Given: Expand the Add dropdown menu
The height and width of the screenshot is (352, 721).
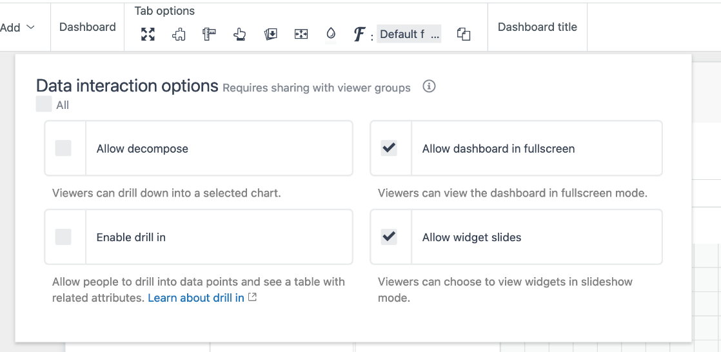Looking at the screenshot, I should pos(17,28).
